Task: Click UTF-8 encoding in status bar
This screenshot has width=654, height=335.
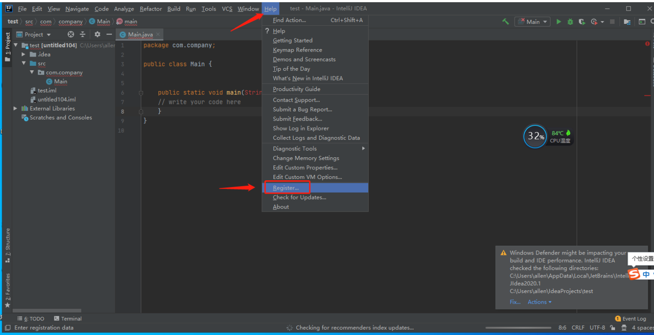Action: tap(597, 328)
